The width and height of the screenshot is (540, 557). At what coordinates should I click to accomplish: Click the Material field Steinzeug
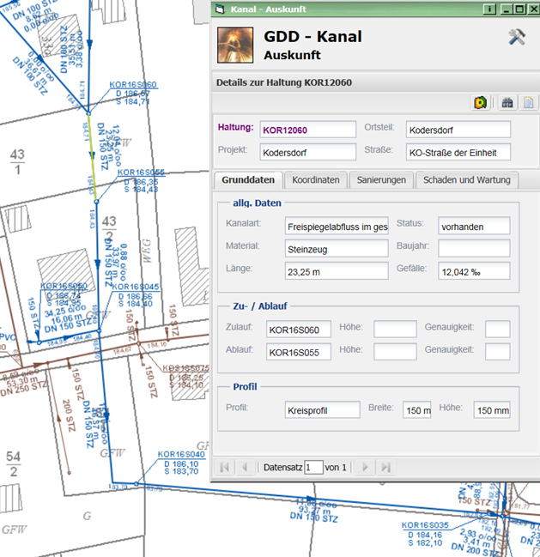pyautogui.click(x=337, y=249)
